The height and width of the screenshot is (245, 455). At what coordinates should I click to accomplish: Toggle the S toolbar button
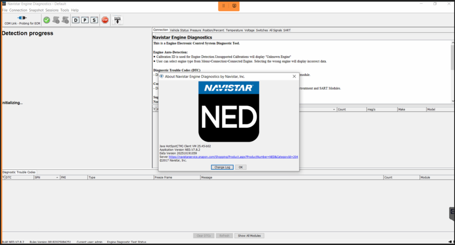(94, 20)
